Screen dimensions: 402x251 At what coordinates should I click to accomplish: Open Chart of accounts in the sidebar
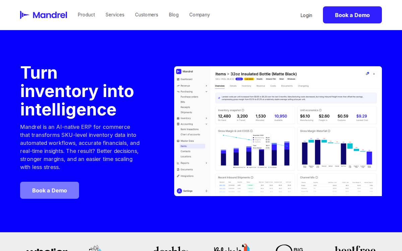tap(190, 135)
